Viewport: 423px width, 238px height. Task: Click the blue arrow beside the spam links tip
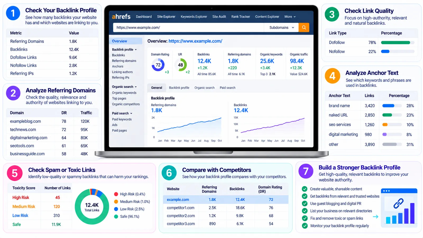[x=375, y=217]
